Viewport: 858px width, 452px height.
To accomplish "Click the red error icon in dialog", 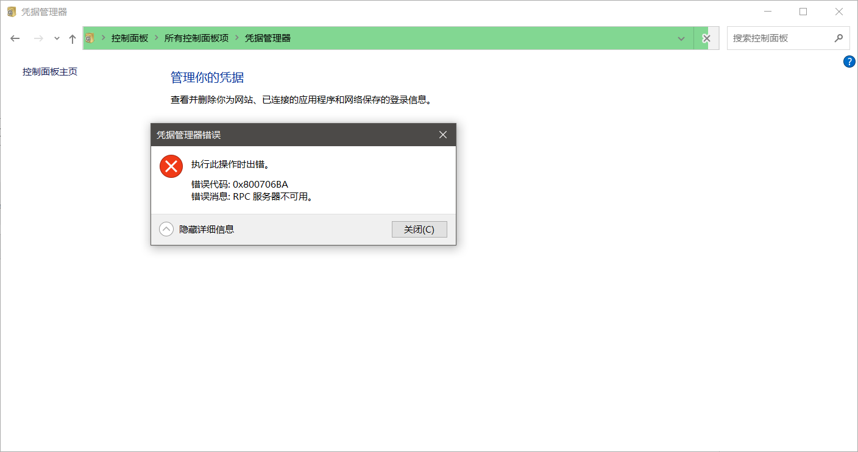I will (171, 166).
